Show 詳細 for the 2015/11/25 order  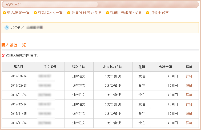[189, 114]
